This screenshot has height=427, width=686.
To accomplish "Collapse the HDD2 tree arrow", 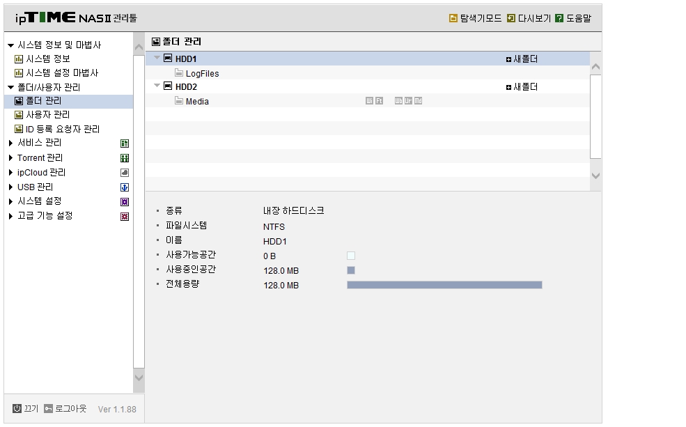I will tap(157, 86).
